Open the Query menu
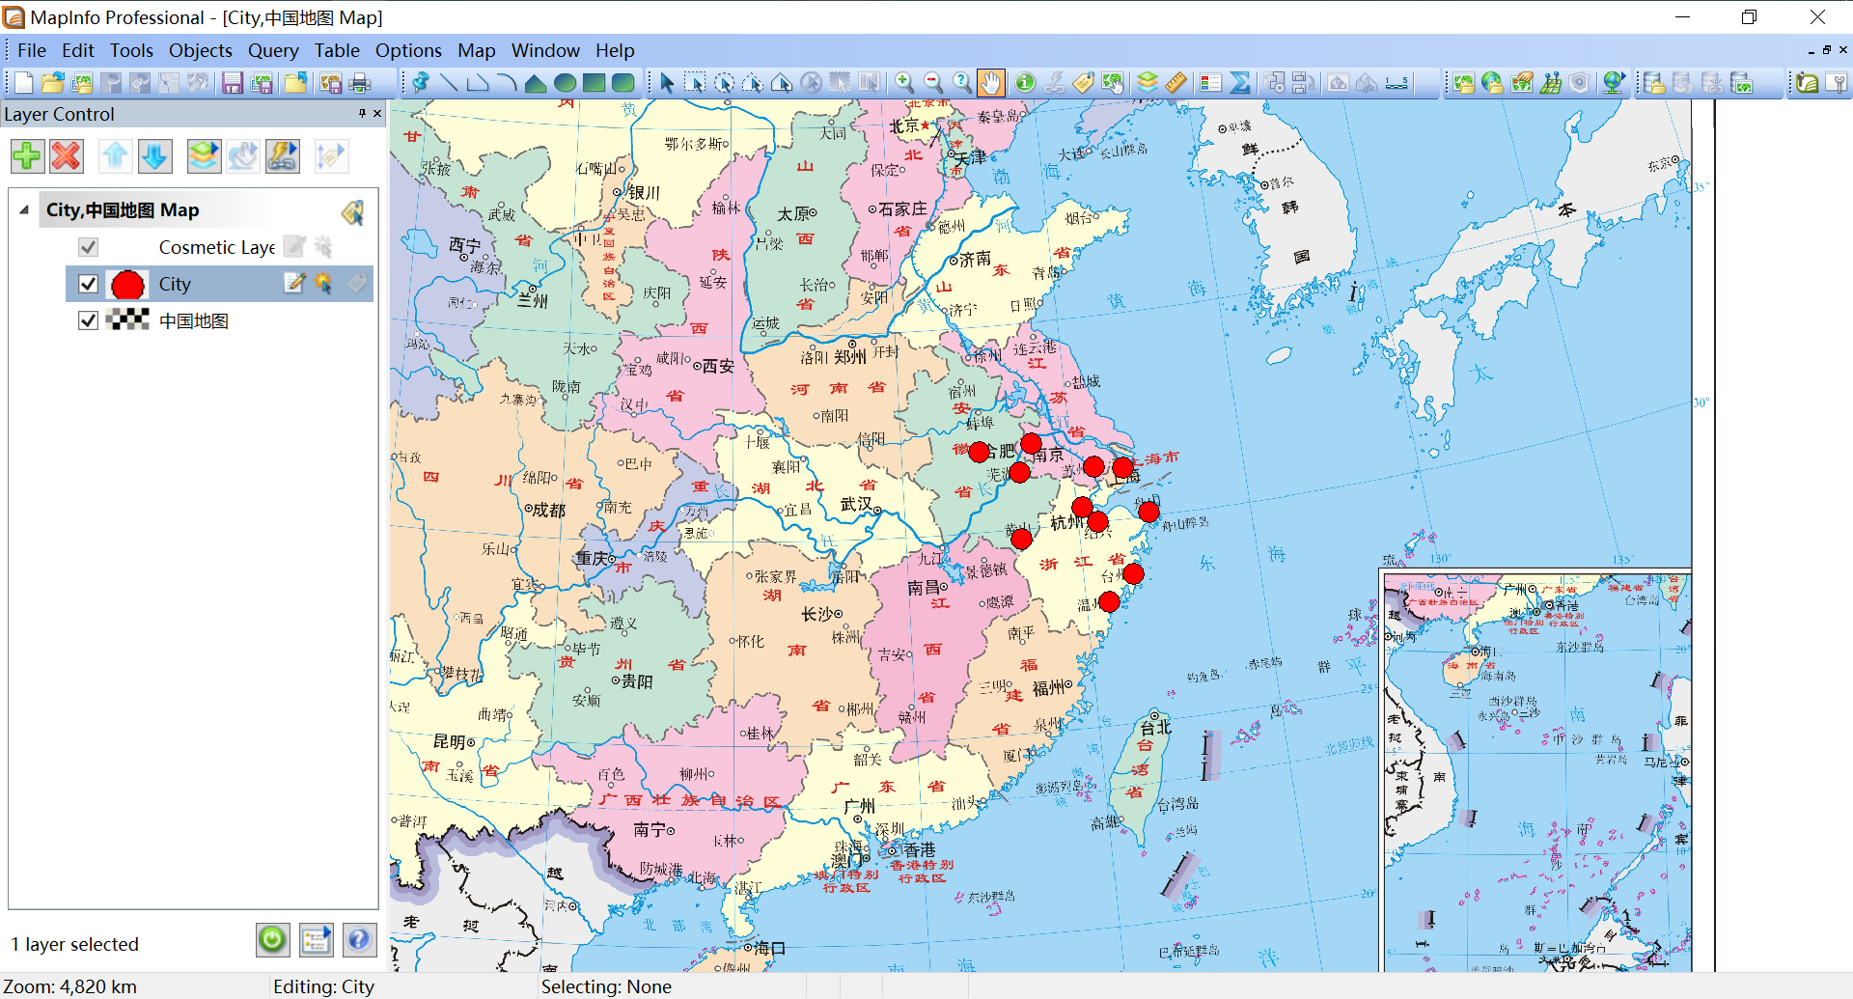 pyautogui.click(x=273, y=50)
